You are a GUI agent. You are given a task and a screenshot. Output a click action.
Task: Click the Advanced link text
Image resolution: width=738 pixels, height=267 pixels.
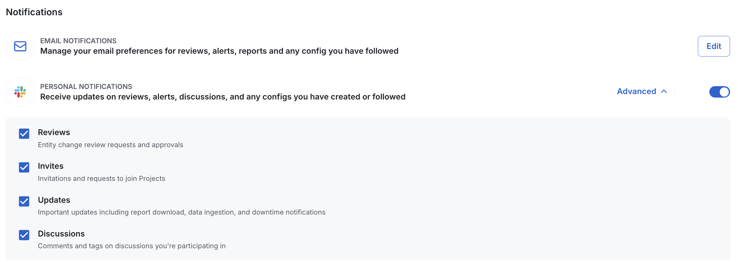[636, 91]
